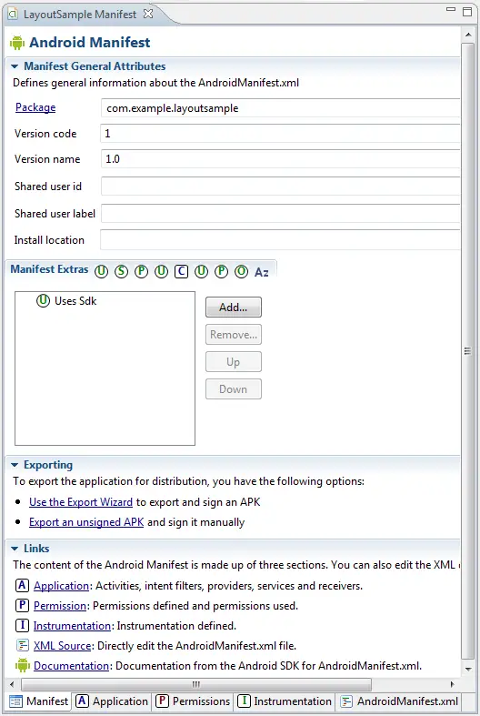This screenshot has width=480, height=716.
Task: Click the XML file icon beside XML Source link
Action: tap(22, 645)
